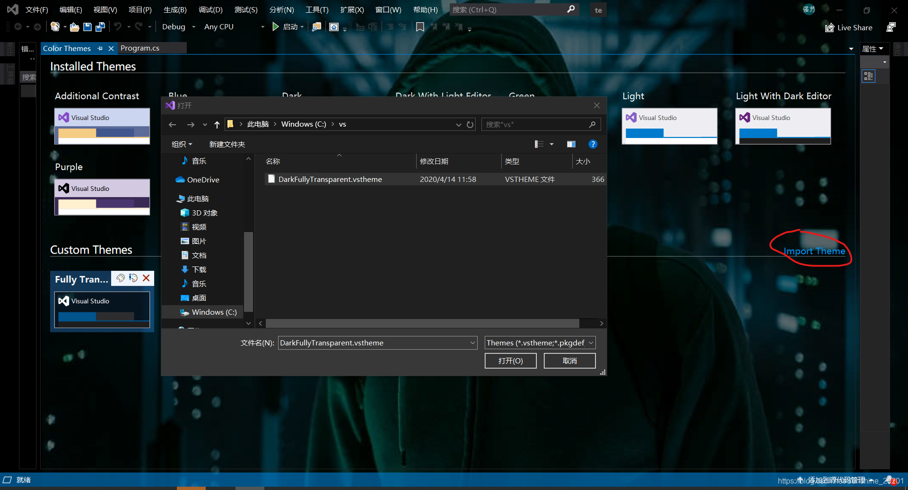Select OneDrive in the navigation tree
The image size is (908, 490).
(203, 180)
